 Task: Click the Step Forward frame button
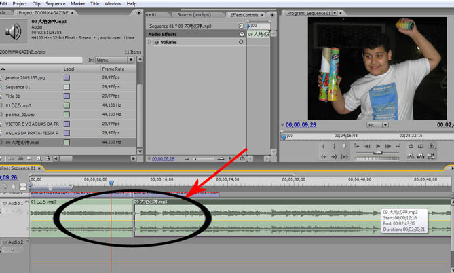point(387,146)
